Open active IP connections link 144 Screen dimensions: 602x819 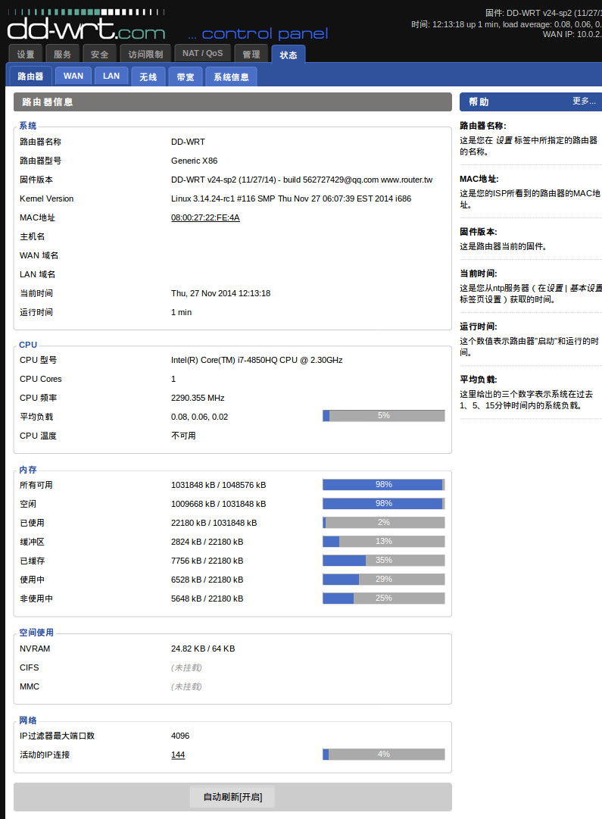[x=178, y=755]
